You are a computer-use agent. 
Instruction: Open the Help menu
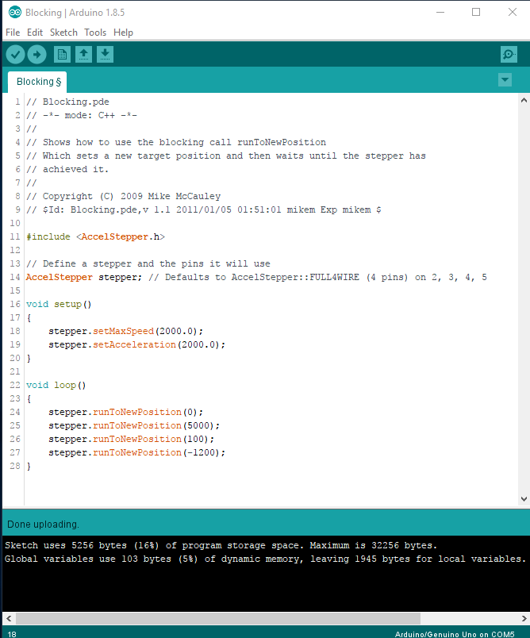tap(123, 33)
